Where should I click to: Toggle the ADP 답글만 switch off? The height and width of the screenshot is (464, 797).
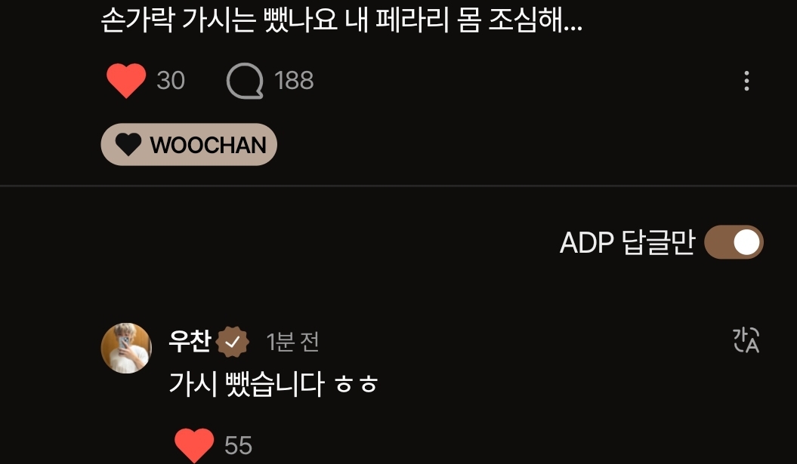(x=734, y=242)
